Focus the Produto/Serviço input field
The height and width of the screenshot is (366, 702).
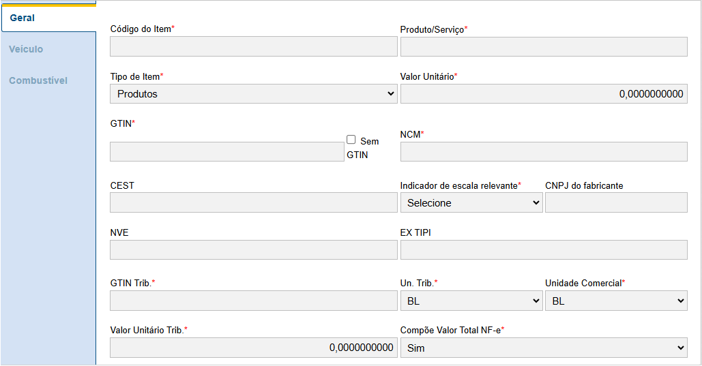pyautogui.click(x=543, y=46)
